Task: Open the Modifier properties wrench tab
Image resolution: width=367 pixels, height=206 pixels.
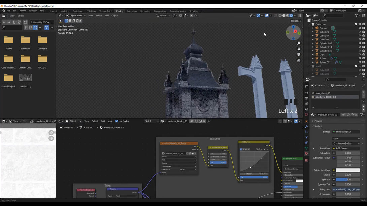Action: click(x=306, y=127)
